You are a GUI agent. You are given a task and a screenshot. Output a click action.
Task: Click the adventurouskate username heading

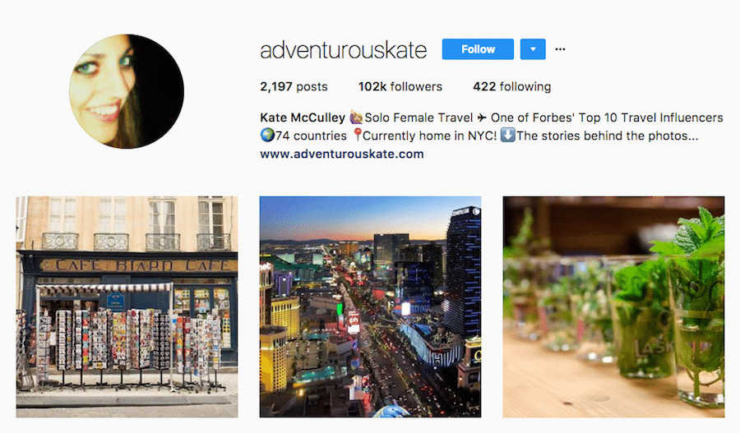pyautogui.click(x=343, y=50)
